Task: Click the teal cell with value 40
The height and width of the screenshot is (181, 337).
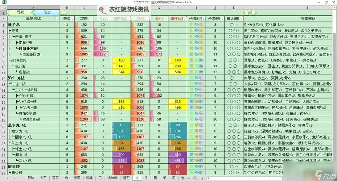Action: (121, 125)
